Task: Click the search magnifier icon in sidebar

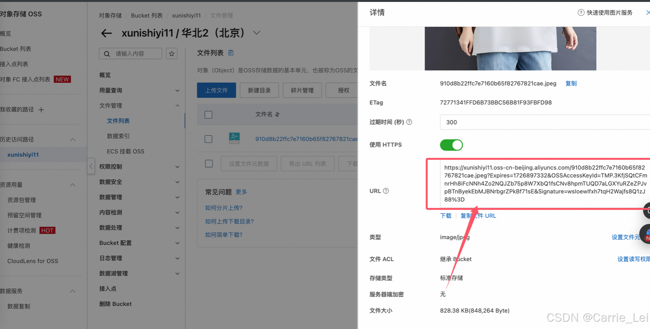Action: 107,54
